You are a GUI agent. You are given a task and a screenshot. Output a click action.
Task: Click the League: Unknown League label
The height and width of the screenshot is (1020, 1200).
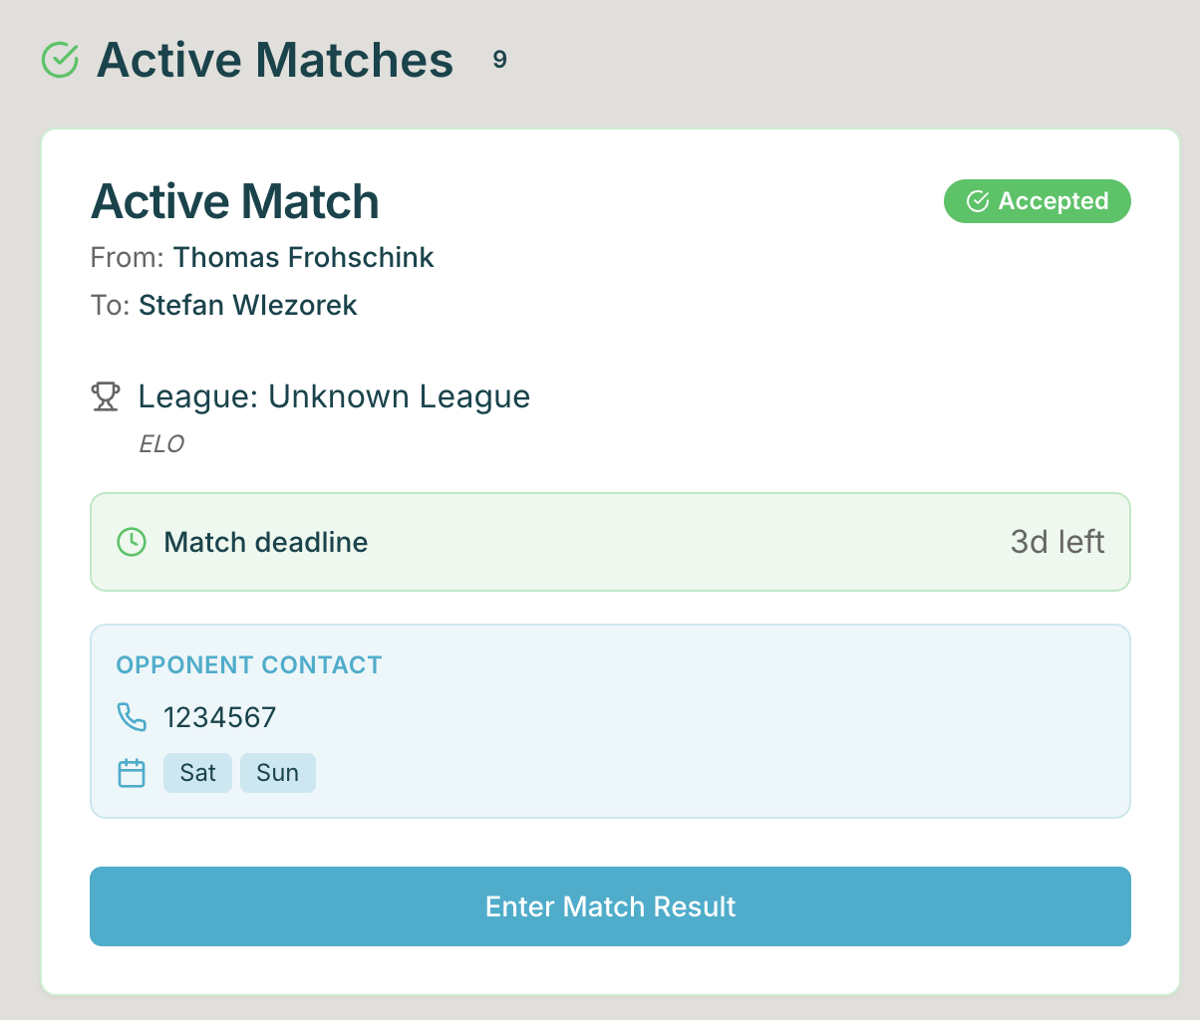(334, 396)
